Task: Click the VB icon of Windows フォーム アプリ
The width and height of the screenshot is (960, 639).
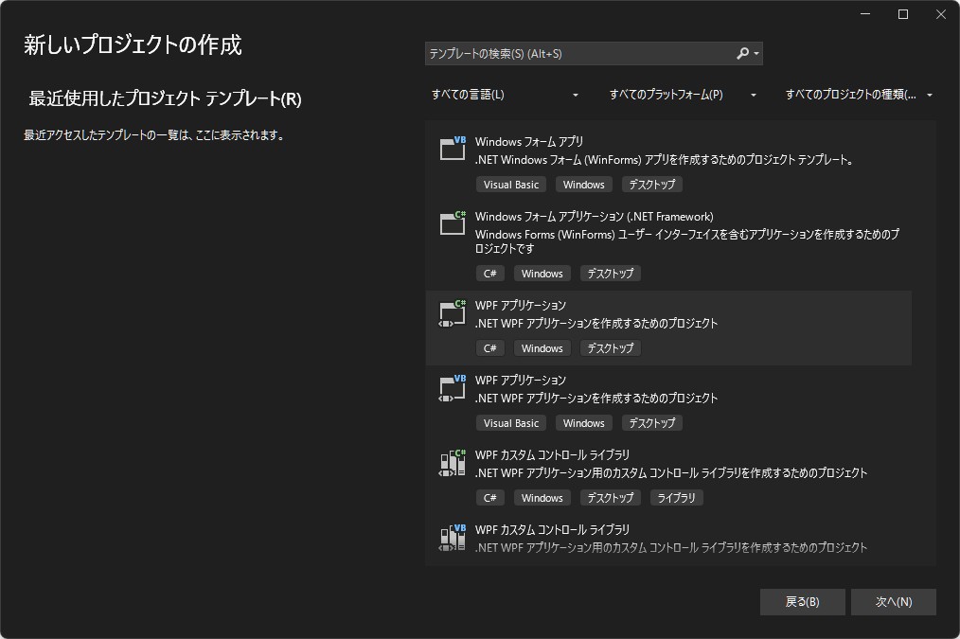Action: tap(453, 148)
